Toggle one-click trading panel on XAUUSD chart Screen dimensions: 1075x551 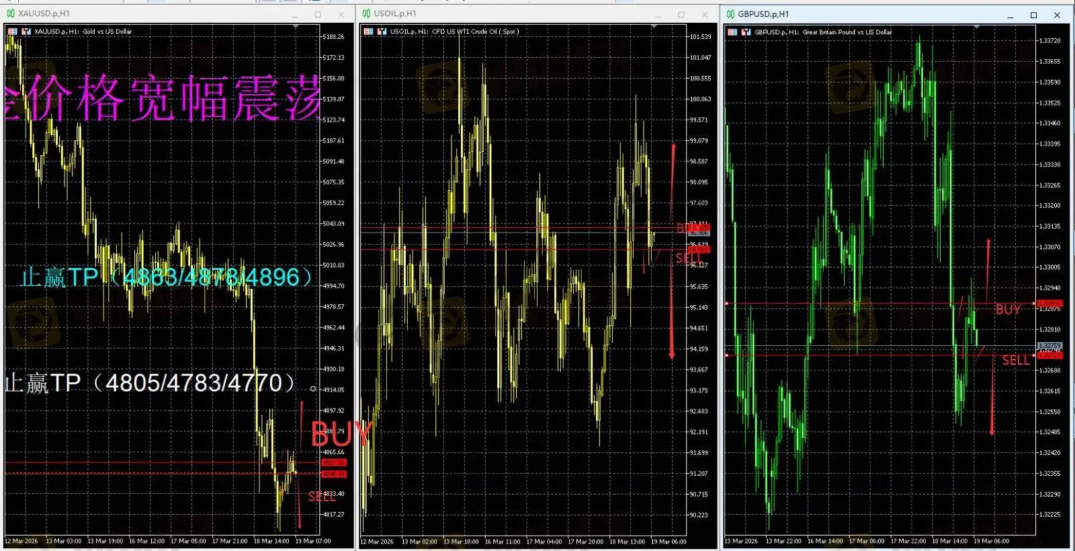(x=26, y=32)
